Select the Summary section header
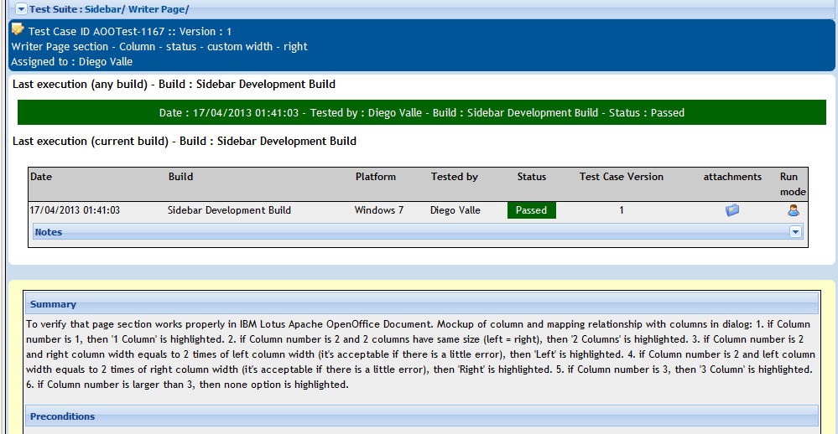The height and width of the screenshot is (434, 838). coord(422,304)
